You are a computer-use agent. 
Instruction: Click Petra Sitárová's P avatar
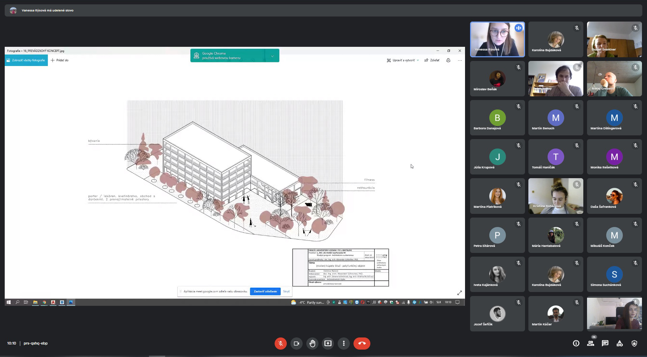click(x=497, y=235)
